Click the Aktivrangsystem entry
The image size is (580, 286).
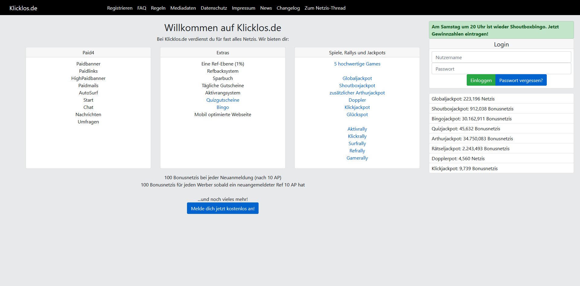[223, 93]
